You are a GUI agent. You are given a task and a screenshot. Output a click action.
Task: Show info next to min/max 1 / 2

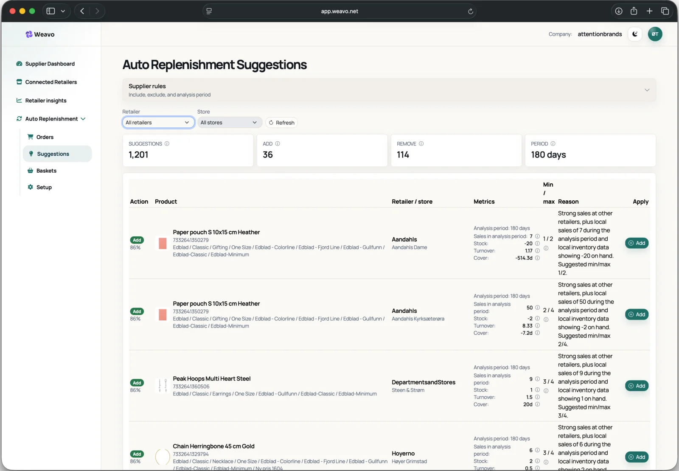[x=546, y=248]
